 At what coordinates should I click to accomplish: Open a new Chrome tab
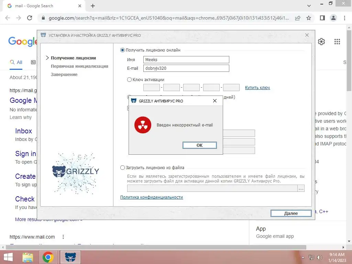click(93, 6)
